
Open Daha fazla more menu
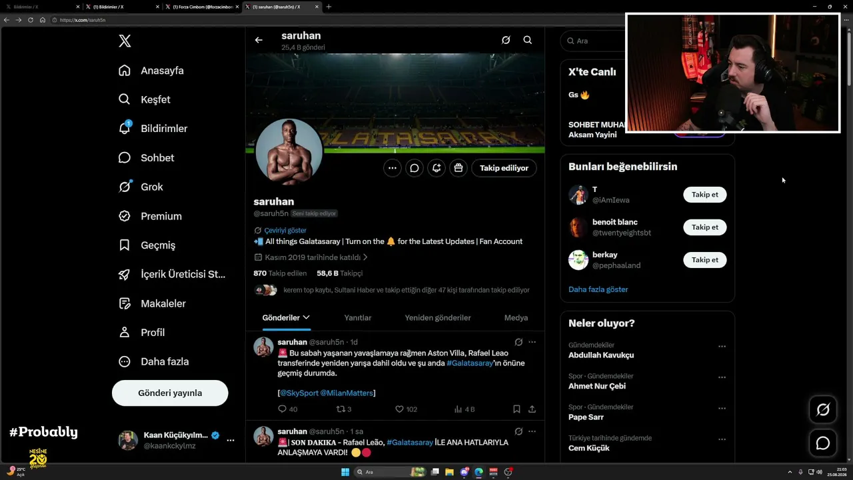153,362
